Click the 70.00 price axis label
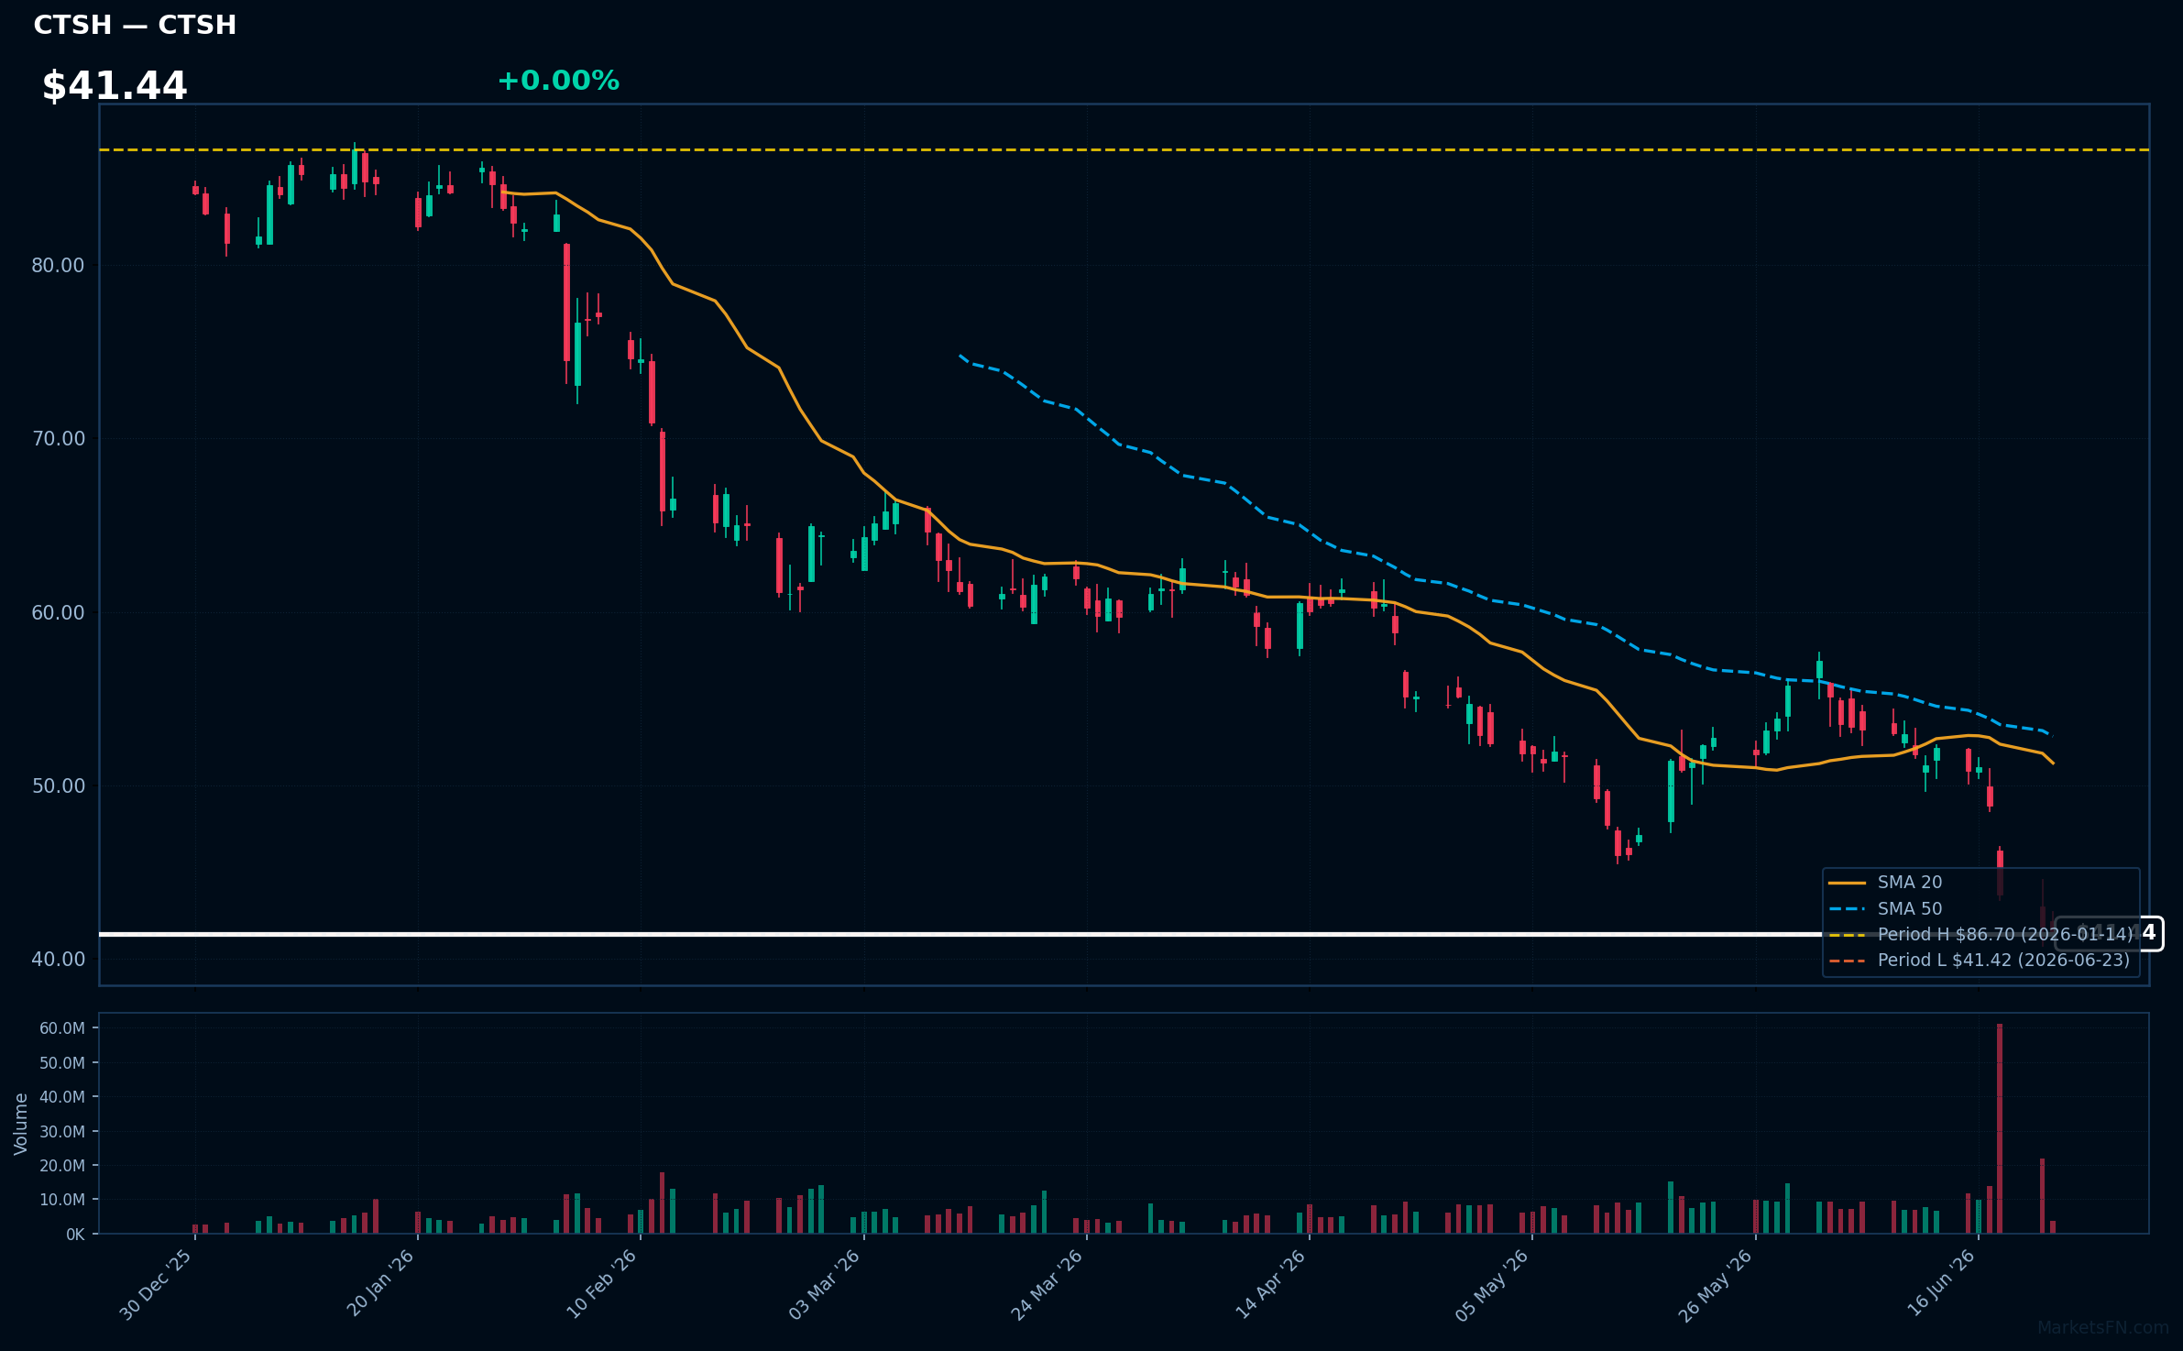Image resolution: width=2183 pixels, height=1351 pixels. (x=58, y=439)
